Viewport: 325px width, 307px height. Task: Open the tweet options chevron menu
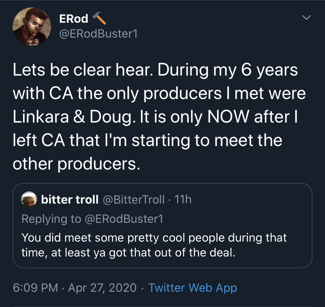coord(306,17)
